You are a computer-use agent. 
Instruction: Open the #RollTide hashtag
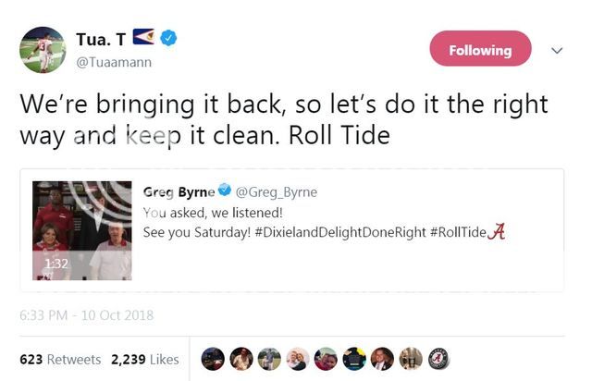click(457, 232)
